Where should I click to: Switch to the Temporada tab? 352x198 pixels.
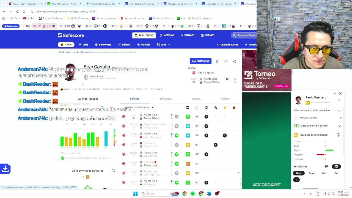click(x=166, y=99)
